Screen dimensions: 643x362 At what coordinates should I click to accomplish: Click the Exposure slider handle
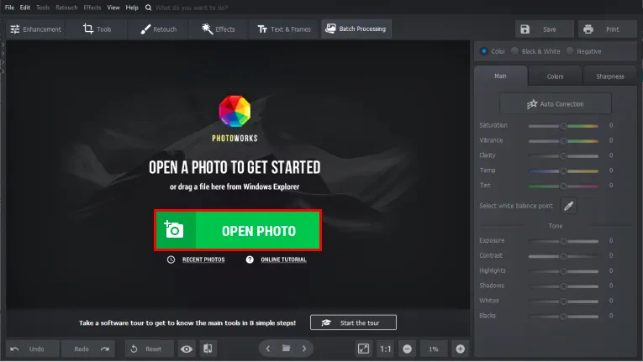[563, 241]
